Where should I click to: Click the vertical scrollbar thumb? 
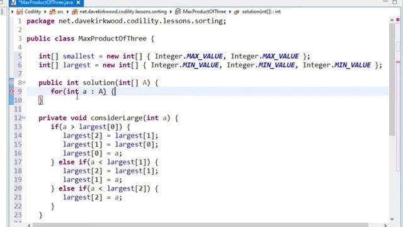[392, 79]
